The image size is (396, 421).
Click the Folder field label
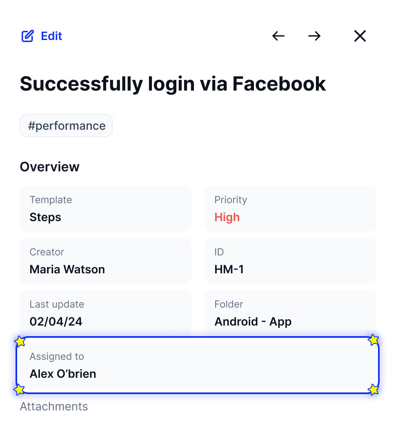tap(229, 304)
